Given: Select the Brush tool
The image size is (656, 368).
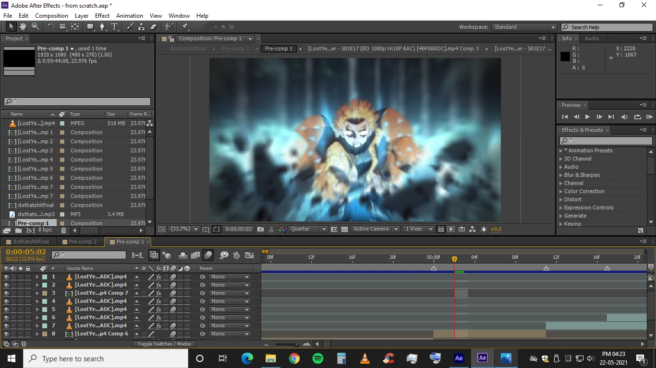Looking at the screenshot, I should (x=130, y=27).
